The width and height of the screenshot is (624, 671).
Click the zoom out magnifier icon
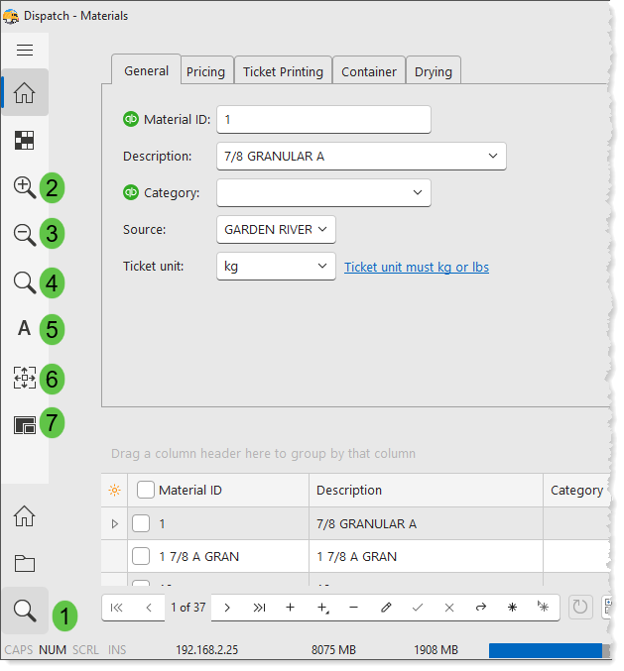tap(25, 234)
